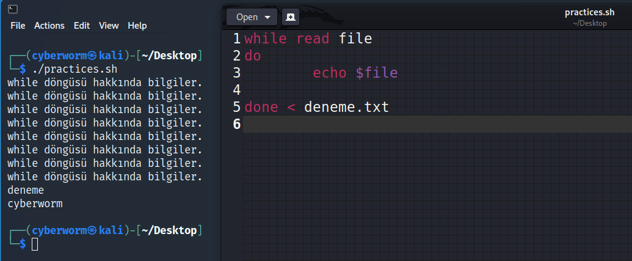Open the File menu in terminal
This screenshot has height=261, width=632.
click(x=18, y=26)
